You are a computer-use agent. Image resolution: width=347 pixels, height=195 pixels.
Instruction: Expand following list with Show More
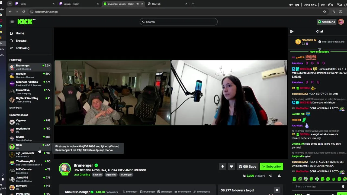(x=15, y=108)
